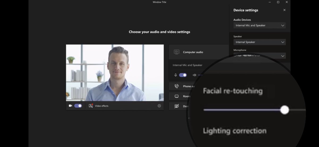The height and width of the screenshot is (147, 319).
Task: Choose the Room audio option
Action: pos(180,96)
